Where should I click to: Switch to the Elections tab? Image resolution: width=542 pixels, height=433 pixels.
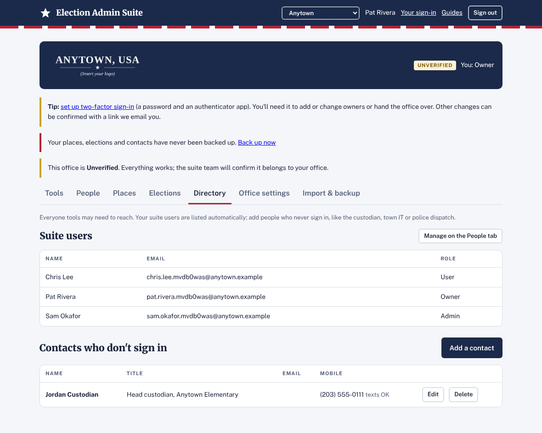coord(165,193)
